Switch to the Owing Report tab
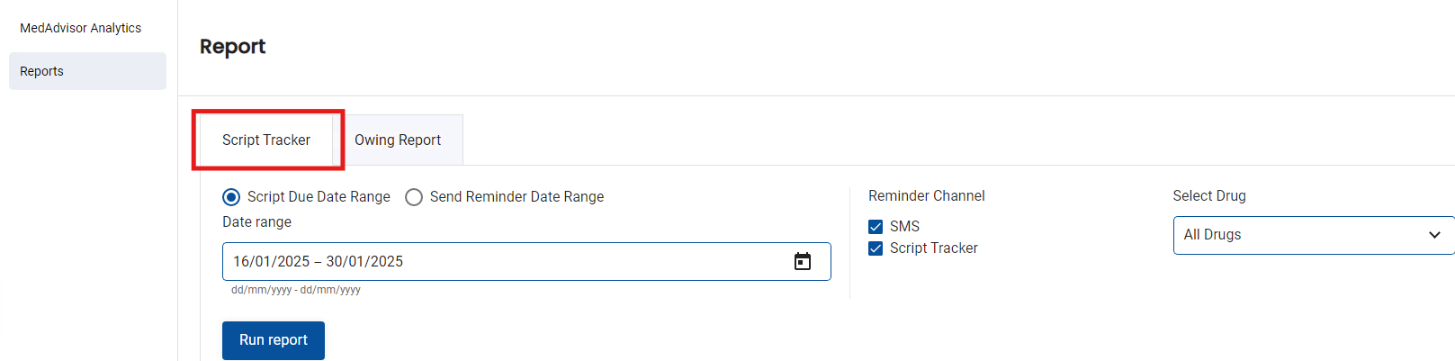 tap(398, 140)
